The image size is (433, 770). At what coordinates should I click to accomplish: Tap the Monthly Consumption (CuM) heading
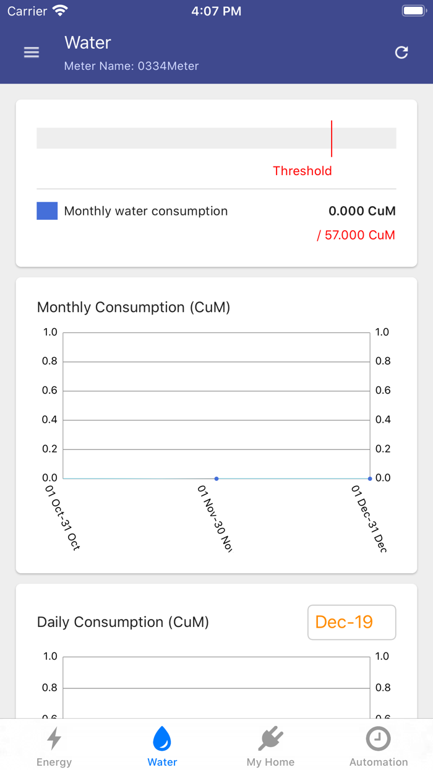click(x=134, y=308)
